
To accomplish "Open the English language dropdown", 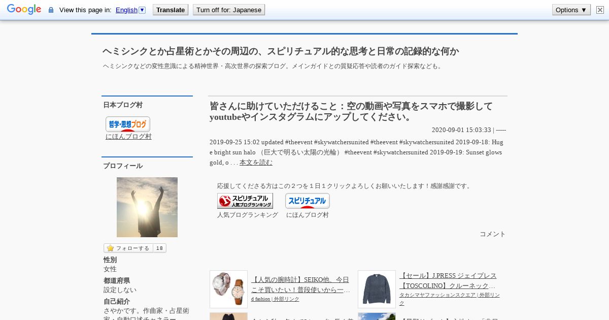I will 130,10.
